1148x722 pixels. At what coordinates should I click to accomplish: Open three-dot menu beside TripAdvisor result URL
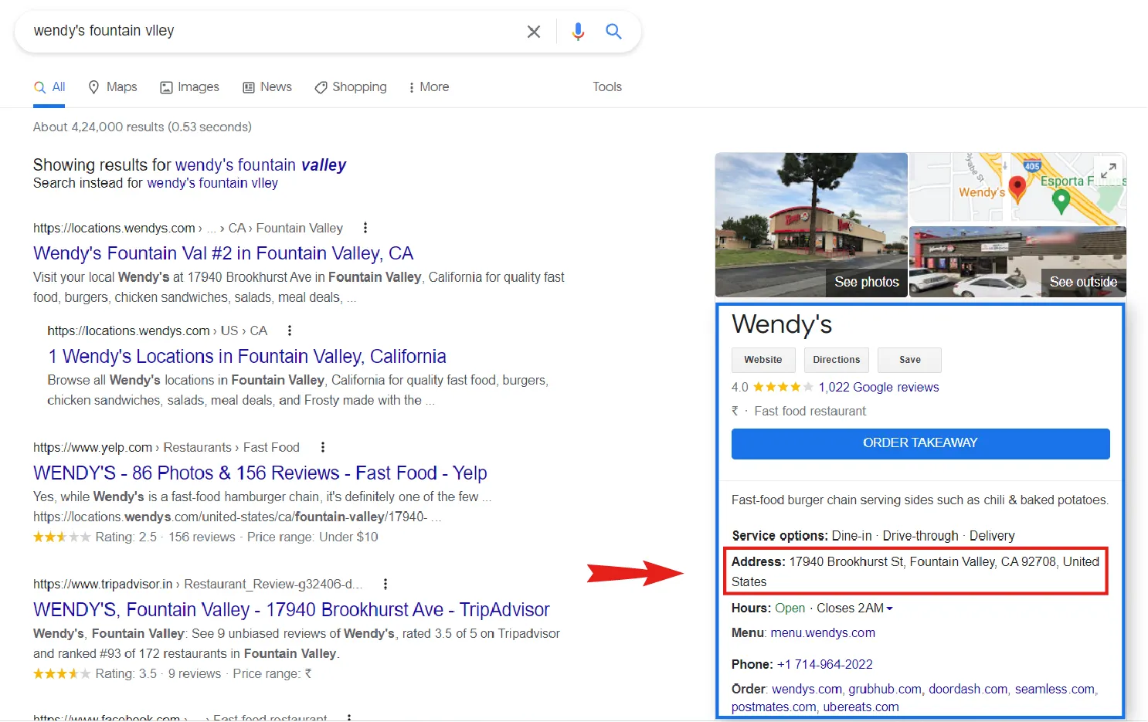point(385,584)
